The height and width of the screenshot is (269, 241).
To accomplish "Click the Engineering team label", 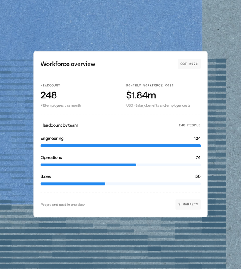I will pyautogui.click(x=52, y=139).
